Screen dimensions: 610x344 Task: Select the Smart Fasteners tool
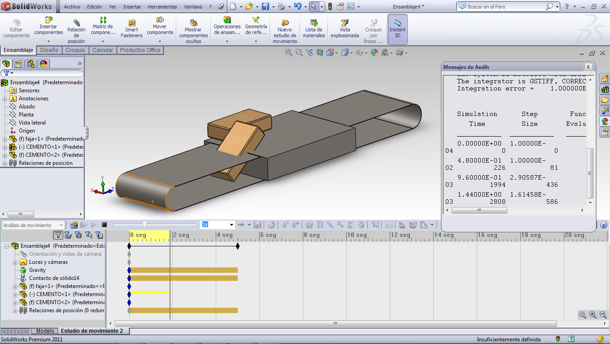(131, 29)
